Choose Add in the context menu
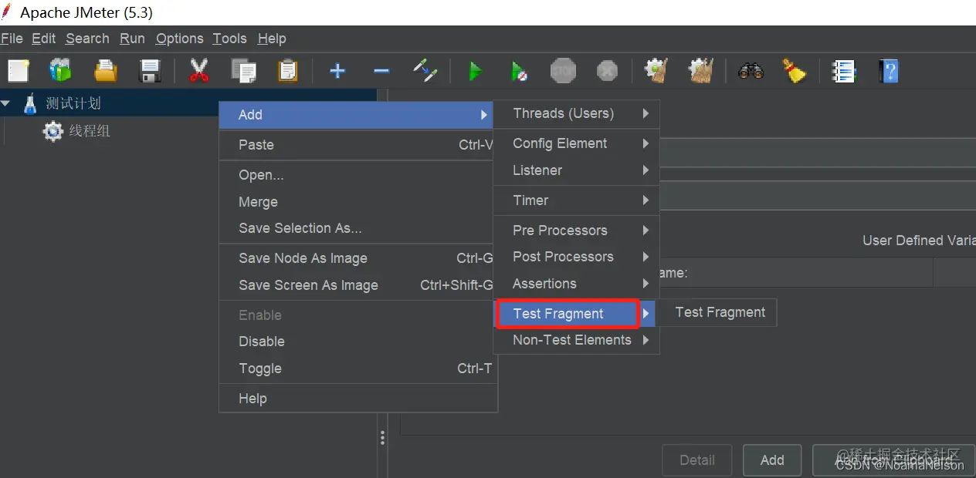976x478 pixels. (358, 115)
